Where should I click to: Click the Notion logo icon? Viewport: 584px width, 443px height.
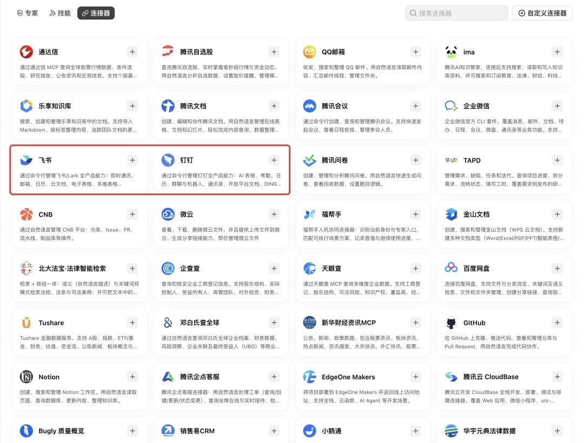26,377
